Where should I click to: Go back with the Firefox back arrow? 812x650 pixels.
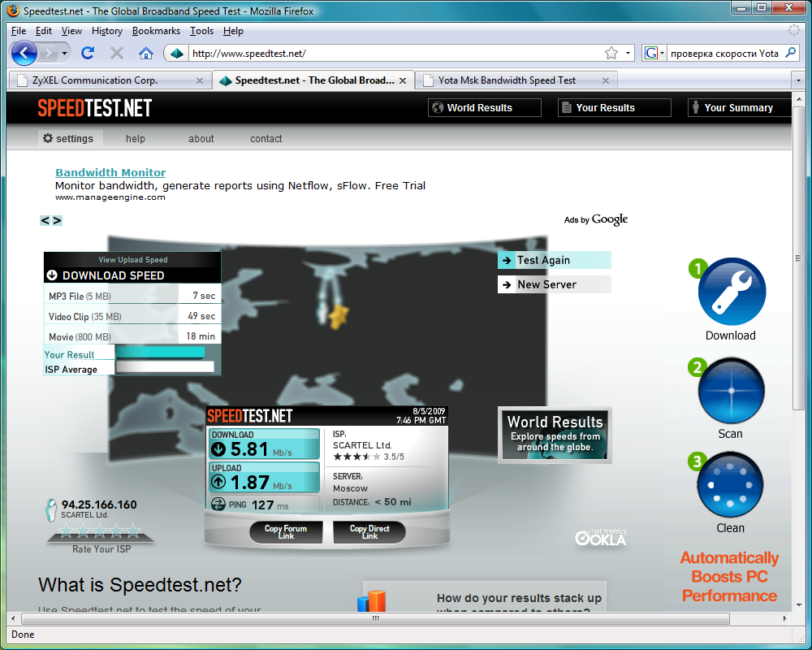tap(24, 53)
